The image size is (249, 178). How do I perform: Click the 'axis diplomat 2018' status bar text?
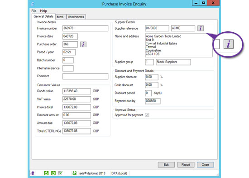92,173
